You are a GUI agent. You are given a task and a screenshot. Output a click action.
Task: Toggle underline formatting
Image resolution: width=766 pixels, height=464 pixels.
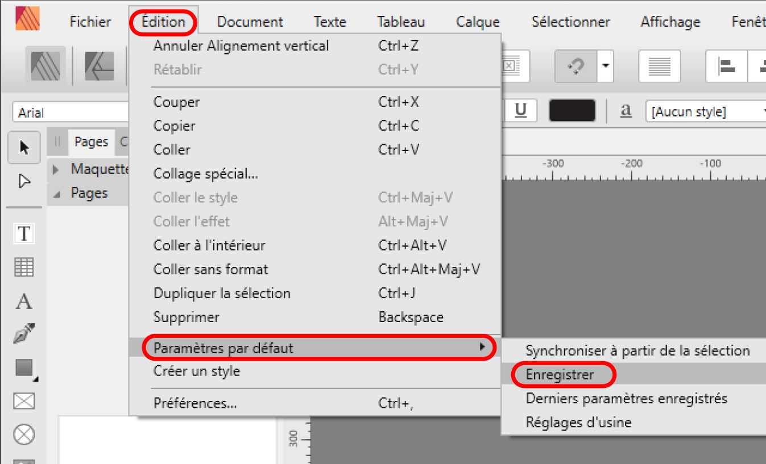520,111
